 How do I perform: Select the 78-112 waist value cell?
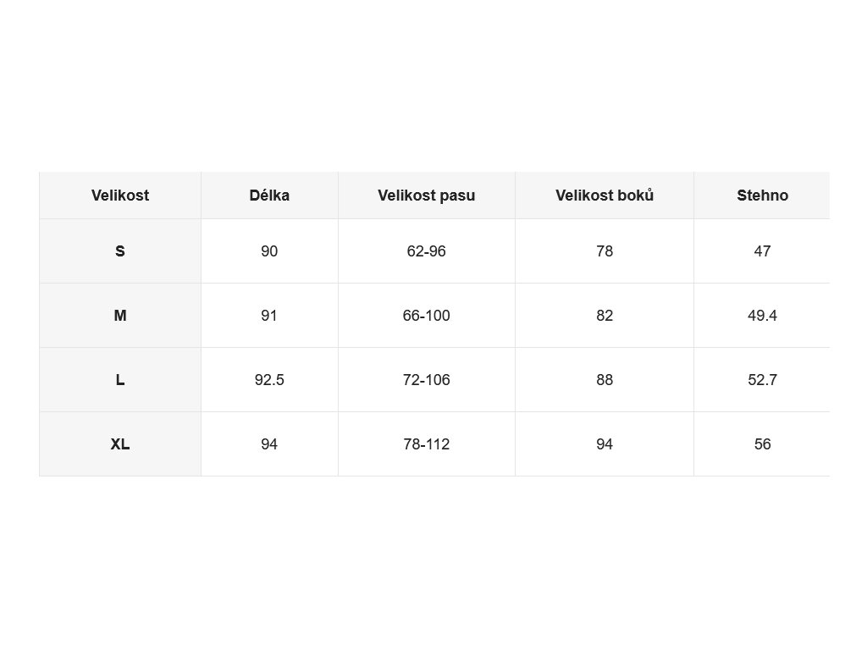point(427,443)
